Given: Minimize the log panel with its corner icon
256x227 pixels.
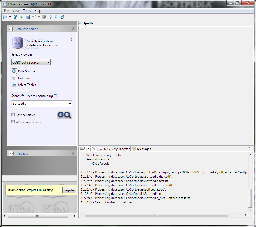Looking at the screenshot, I should coord(250,147).
